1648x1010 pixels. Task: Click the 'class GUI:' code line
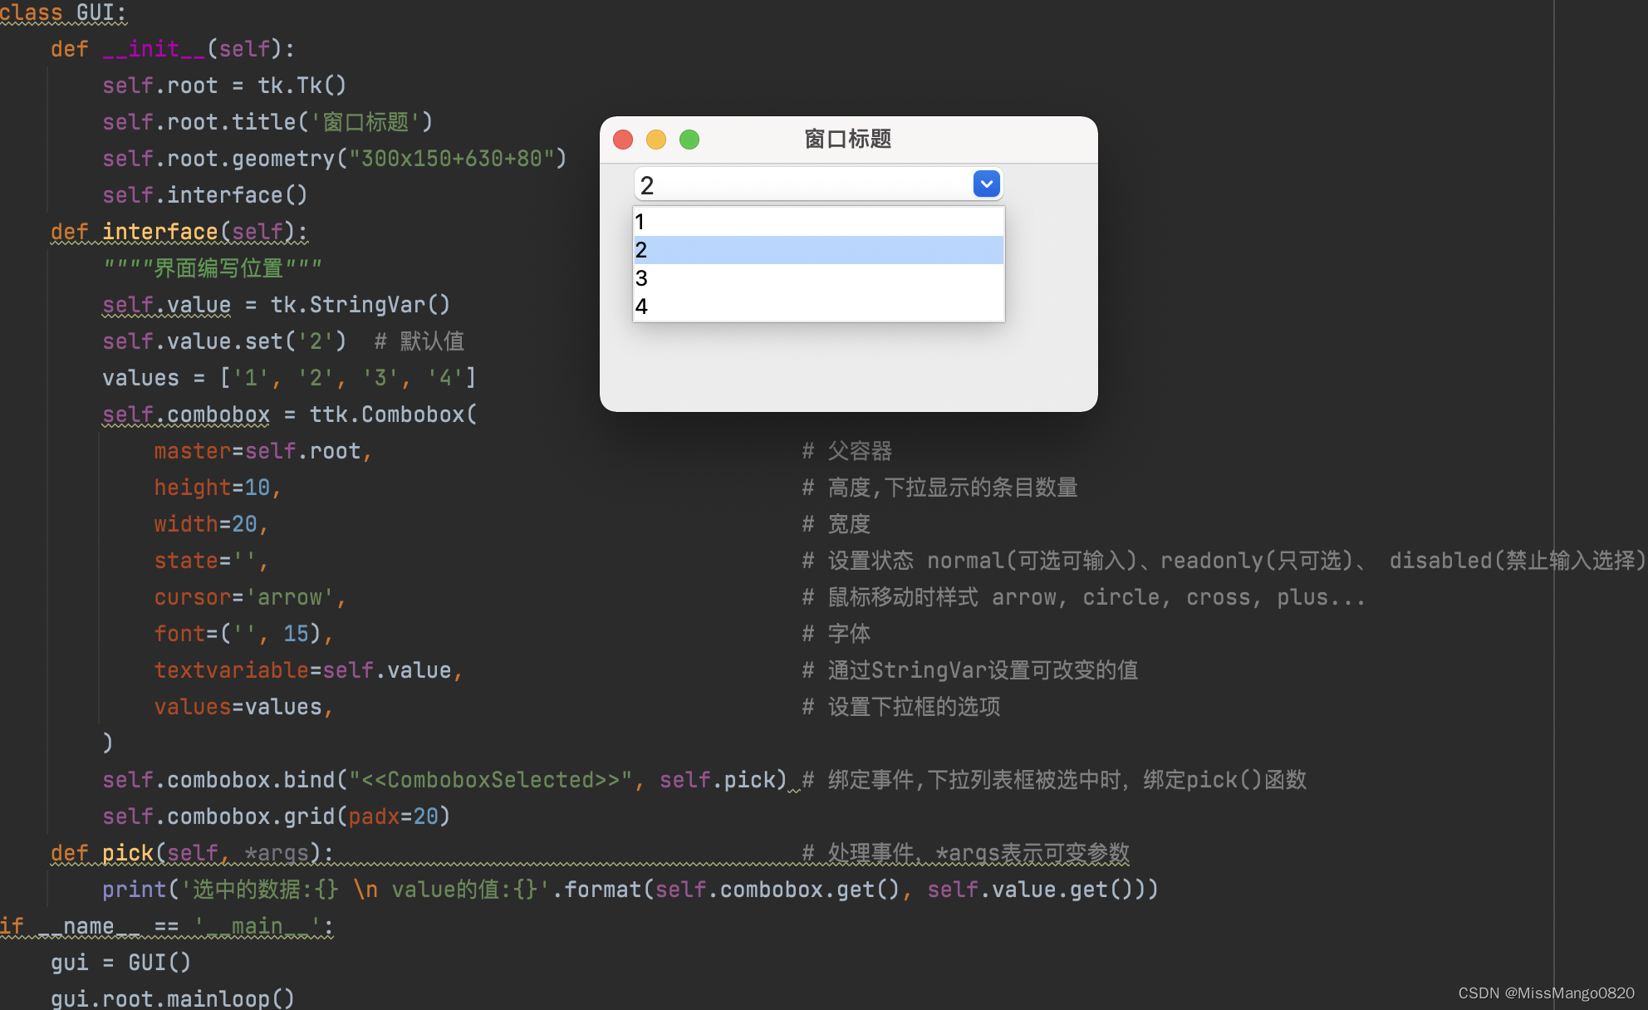point(63,12)
